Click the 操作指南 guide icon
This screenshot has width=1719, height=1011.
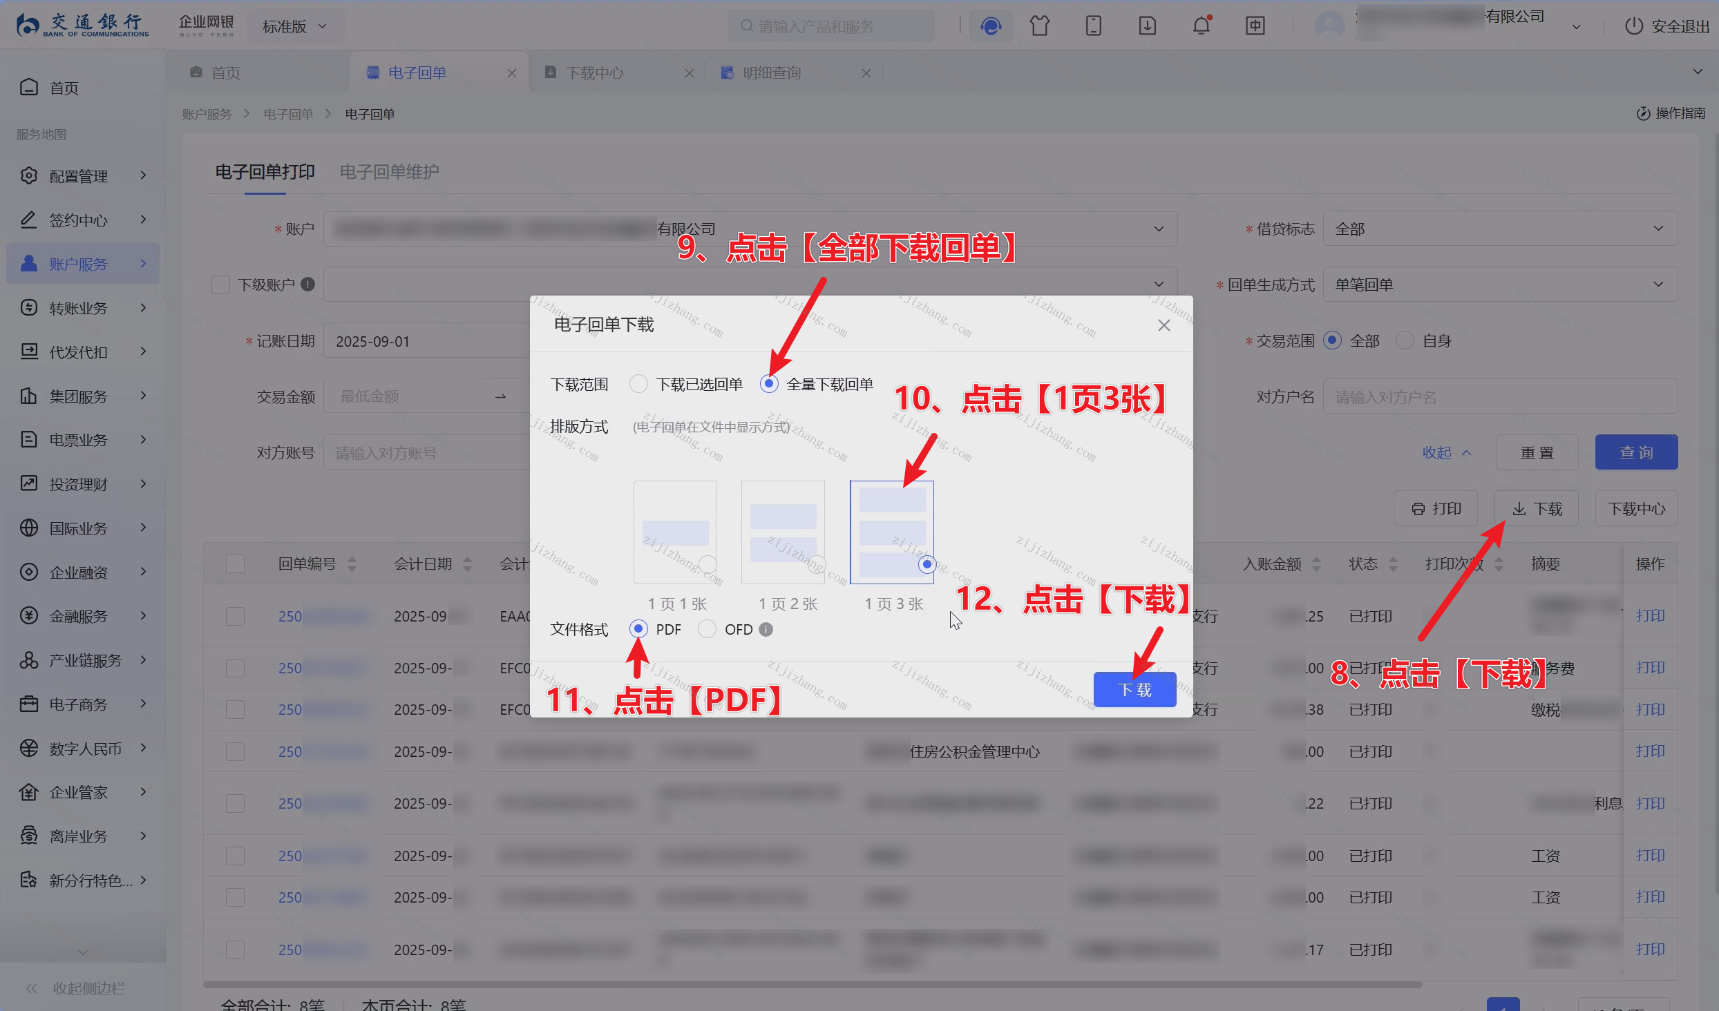tap(1643, 113)
